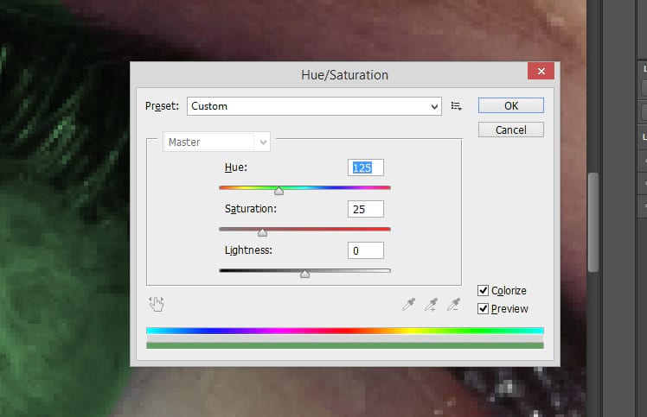The height and width of the screenshot is (417, 647).
Task: Close the Hue/Saturation dialog
Action: coord(541,72)
